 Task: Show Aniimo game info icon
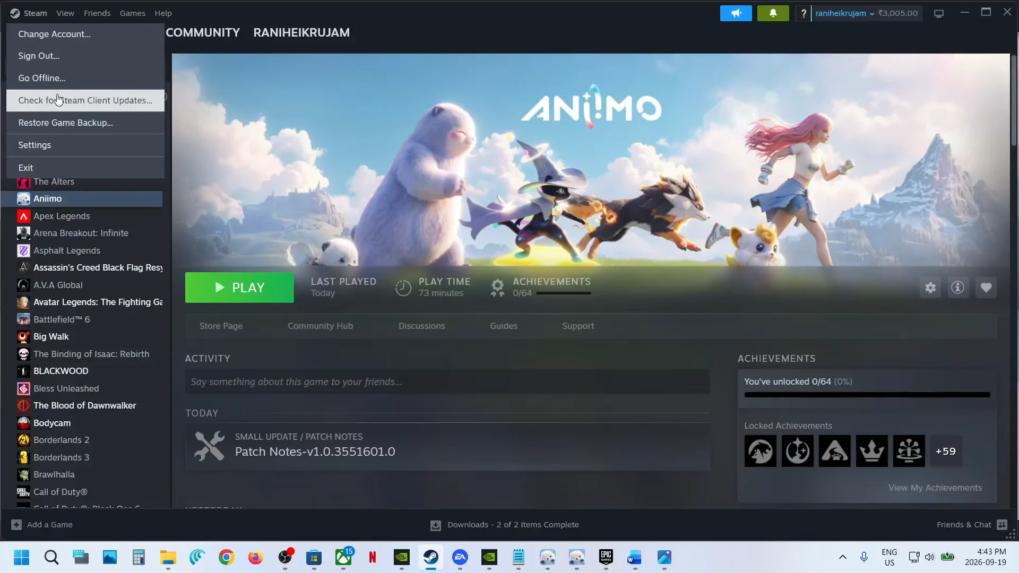[x=958, y=288]
